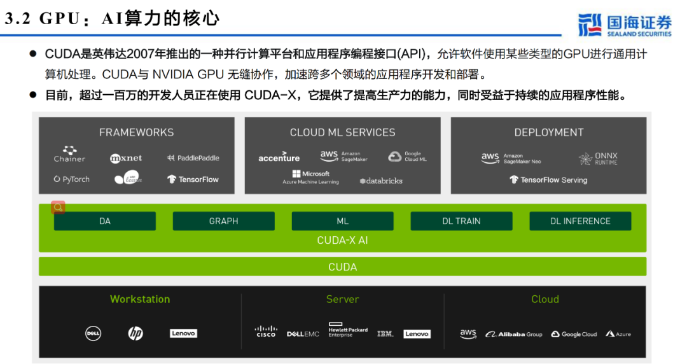Click the mxnet logo
Viewport: 687px width, 364px height.
click(126, 158)
